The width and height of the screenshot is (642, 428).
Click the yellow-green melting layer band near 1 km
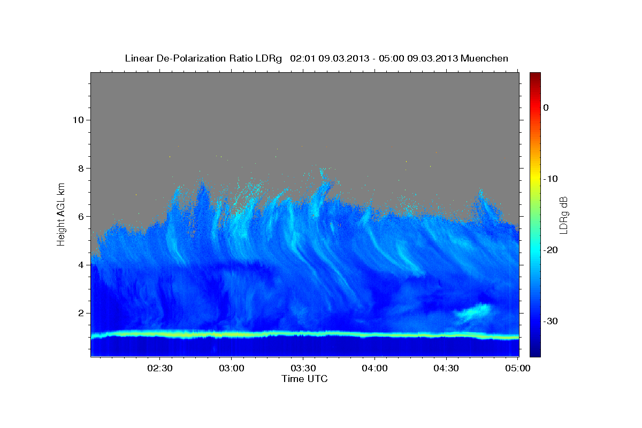pos(305,335)
